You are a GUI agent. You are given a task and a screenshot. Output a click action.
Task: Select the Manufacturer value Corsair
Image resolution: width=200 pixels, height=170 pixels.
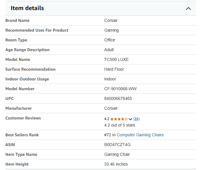pos(111,108)
